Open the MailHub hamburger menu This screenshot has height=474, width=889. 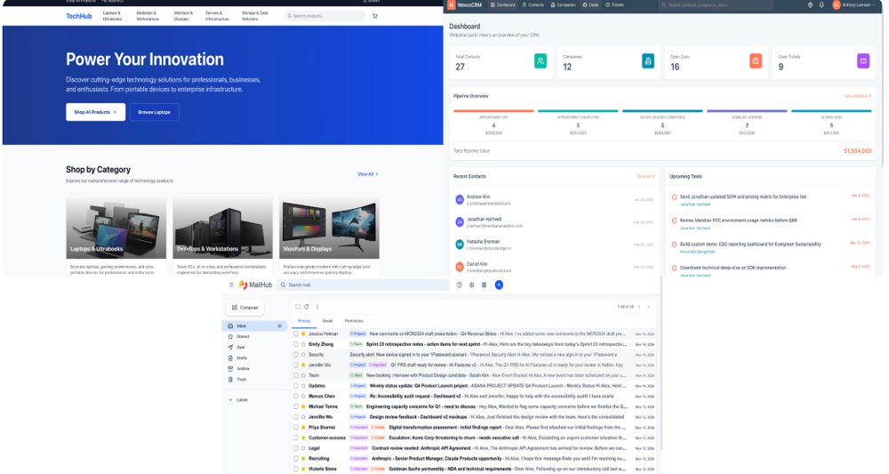click(x=231, y=285)
